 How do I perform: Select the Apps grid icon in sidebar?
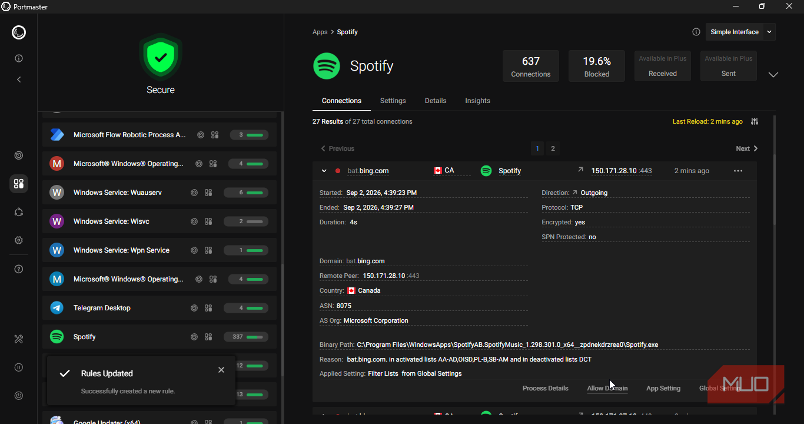click(x=19, y=184)
